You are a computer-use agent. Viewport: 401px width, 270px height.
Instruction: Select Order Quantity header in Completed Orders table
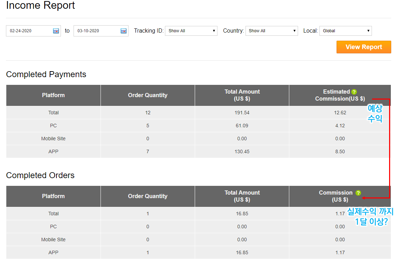click(147, 196)
